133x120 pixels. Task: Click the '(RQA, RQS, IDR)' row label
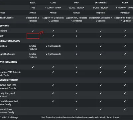pyautogui.click(x=9, y=85)
